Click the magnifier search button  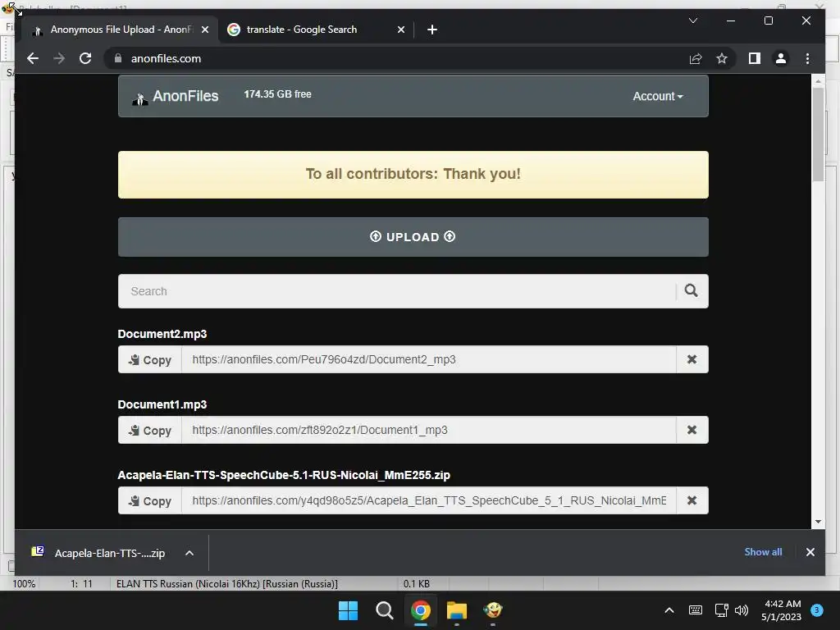691,291
